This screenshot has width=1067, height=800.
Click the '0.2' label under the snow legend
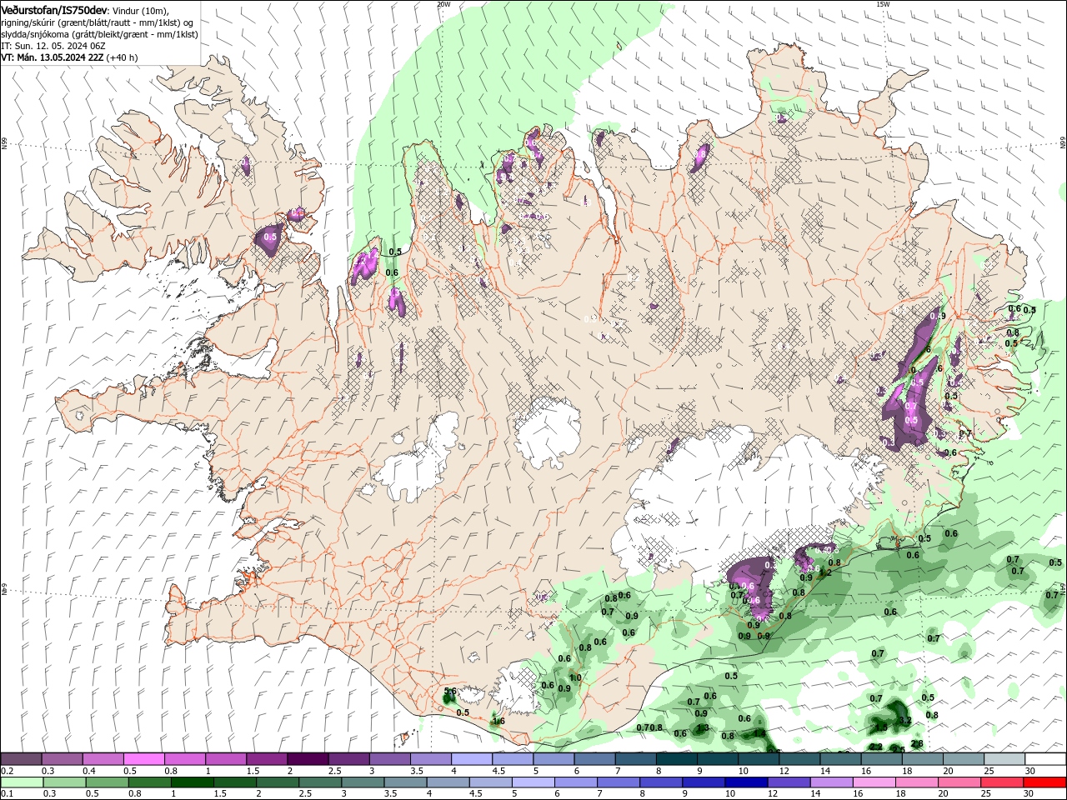pos(7,771)
